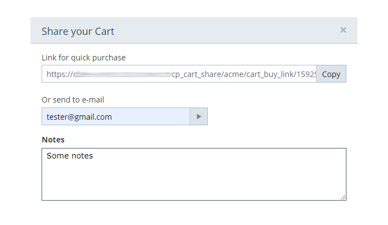The image size is (388, 225).
Task: Place cursor on 'Some notes' text
Action: click(69, 156)
